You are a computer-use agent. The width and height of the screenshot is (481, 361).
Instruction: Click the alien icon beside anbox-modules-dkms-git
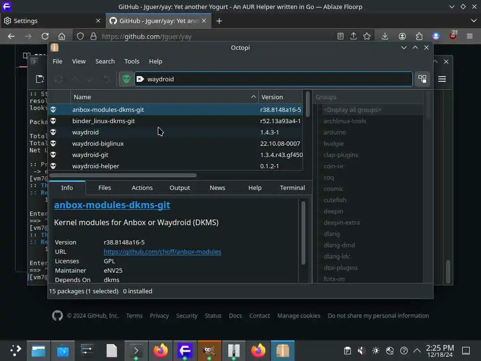tap(53, 110)
